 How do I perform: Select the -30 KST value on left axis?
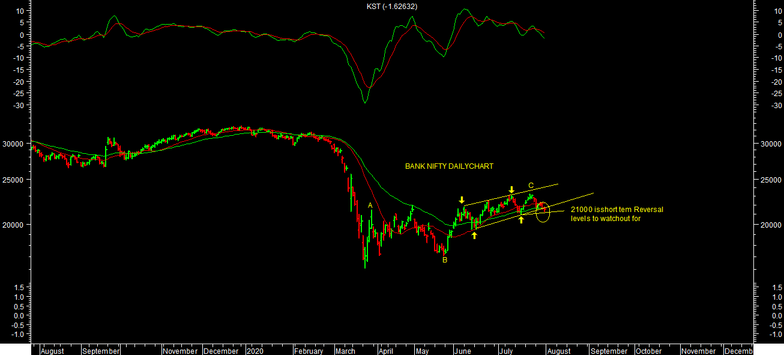18,106
